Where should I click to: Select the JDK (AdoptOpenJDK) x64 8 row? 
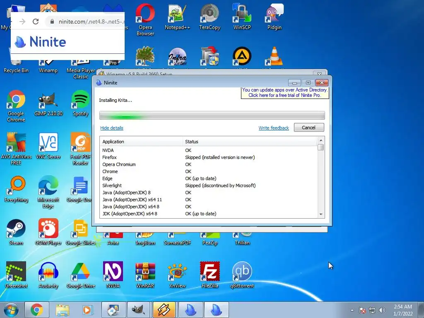pyautogui.click(x=208, y=214)
